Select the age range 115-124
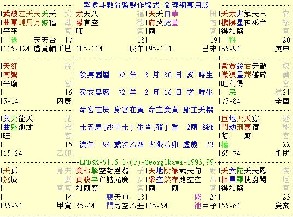Image resolution: width=293 pixels, height=217 pixels. 16,49
